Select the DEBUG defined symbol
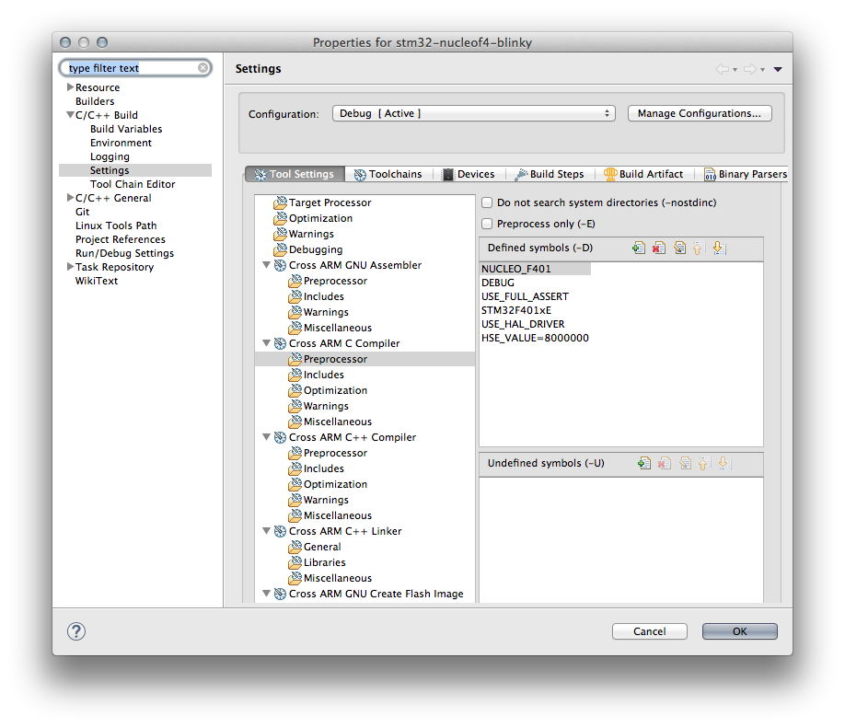Viewport: 845px width, 728px height. [x=498, y=283]
